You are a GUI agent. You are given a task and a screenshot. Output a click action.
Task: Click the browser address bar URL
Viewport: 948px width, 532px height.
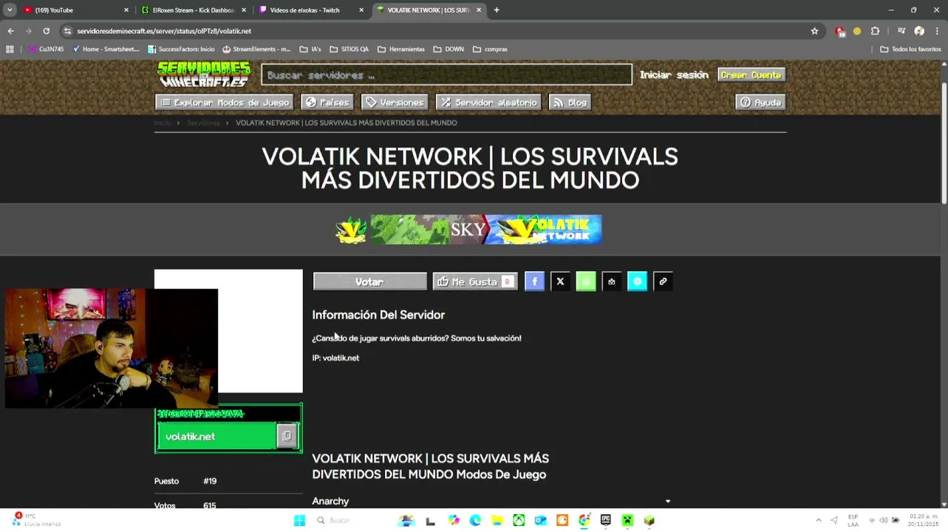(164, 31)
